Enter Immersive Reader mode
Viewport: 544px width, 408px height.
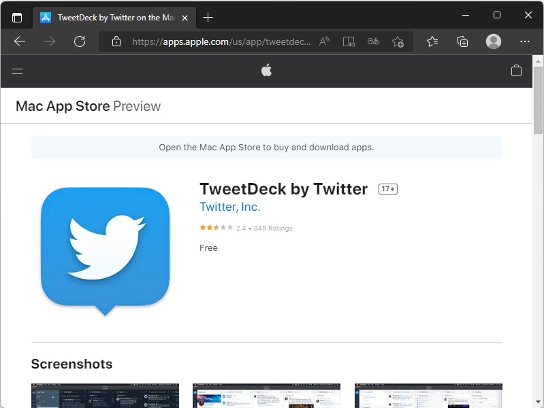click(x=349, y=41)
